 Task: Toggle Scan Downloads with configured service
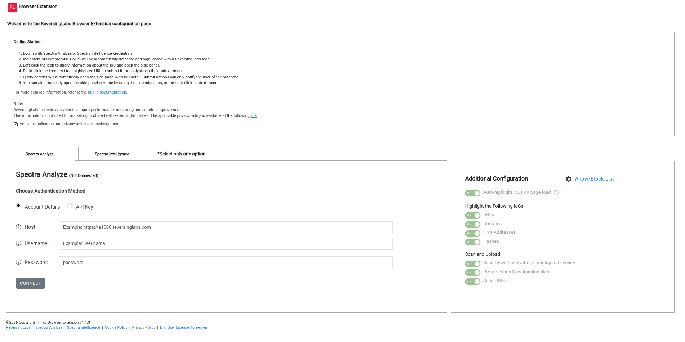(x=473, y=264)
